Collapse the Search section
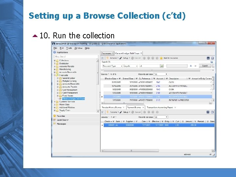 click(x=212, y=62)
